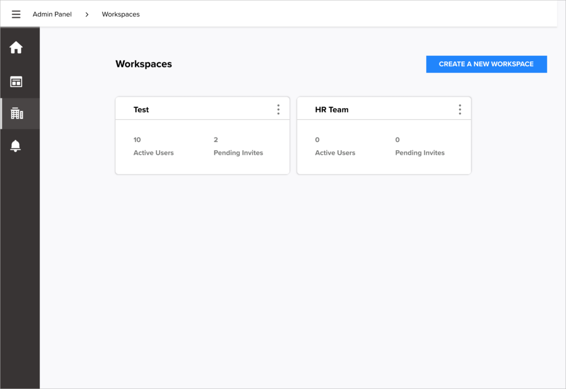View Pending Invites count for Test workspace

[x=238, y=146]
